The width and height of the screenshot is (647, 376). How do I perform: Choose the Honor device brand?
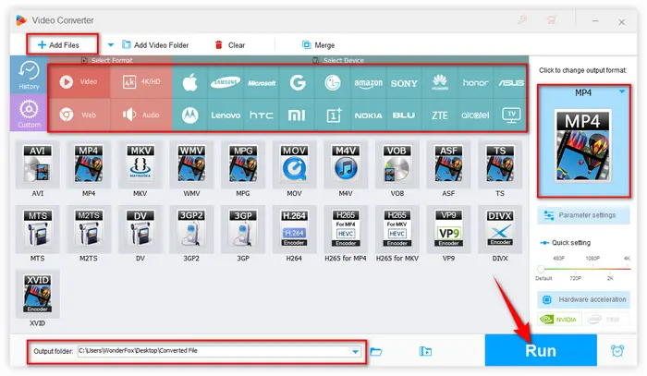click(x=475, y=82)
